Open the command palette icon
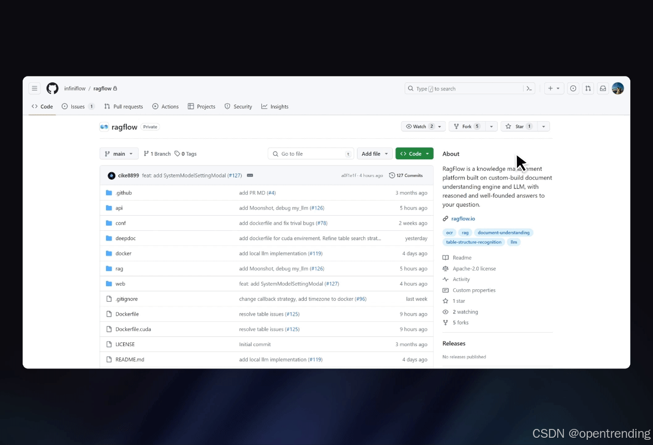The width and height of the screenshot is (653, 445). (529, 88)
